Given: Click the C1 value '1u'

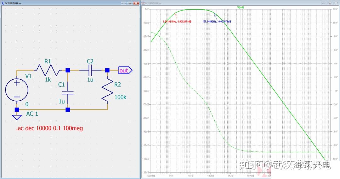Looking at the screenshot, I should (x=62, y=102).
